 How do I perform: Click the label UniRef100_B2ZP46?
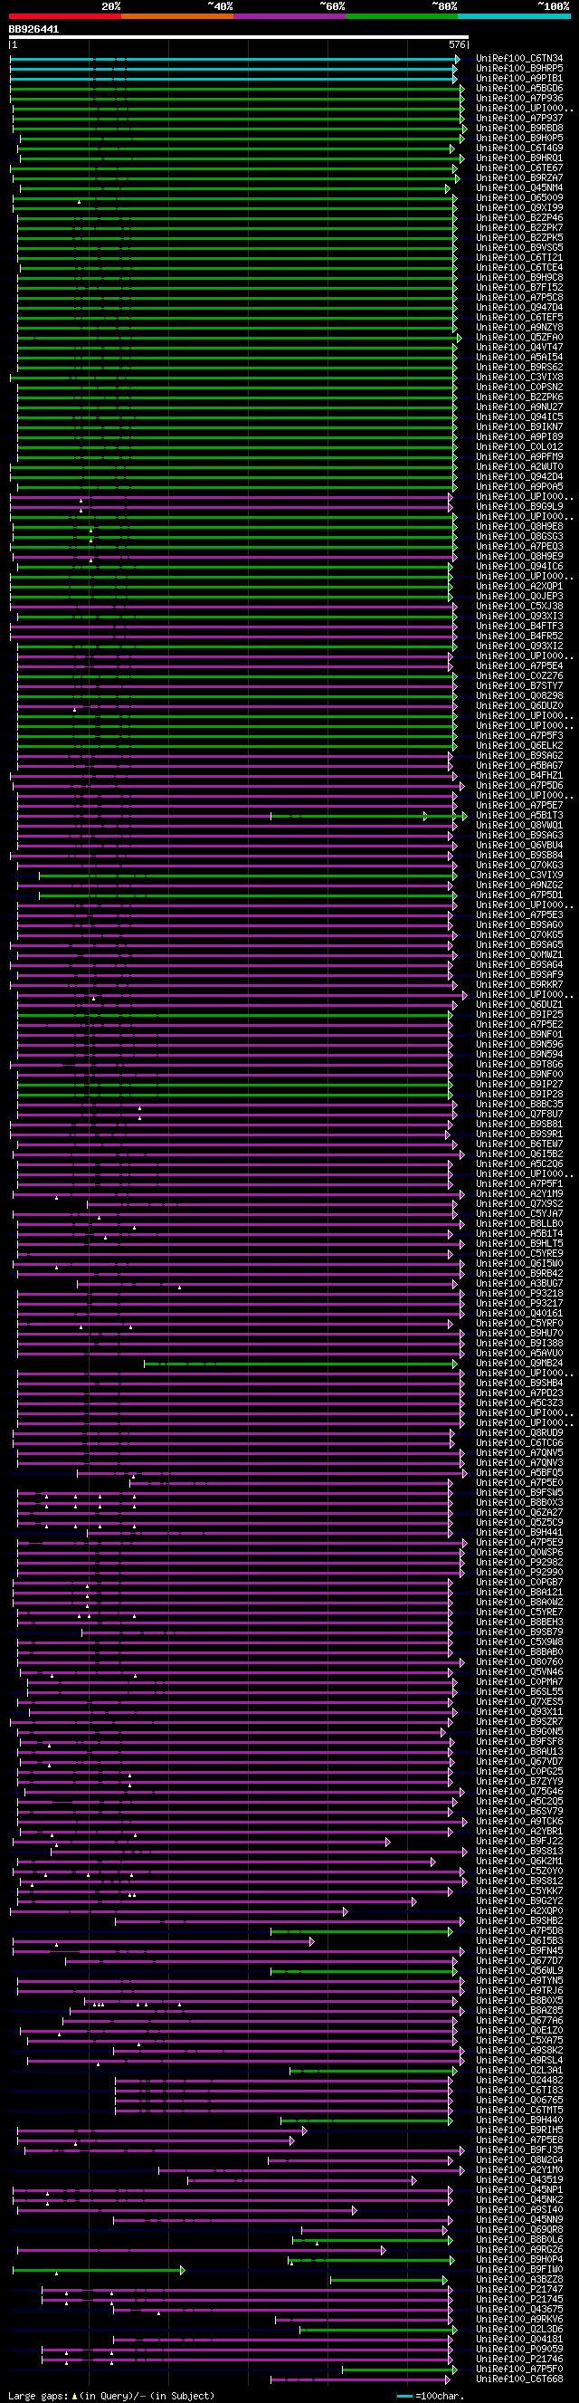(x=519, y=217)
